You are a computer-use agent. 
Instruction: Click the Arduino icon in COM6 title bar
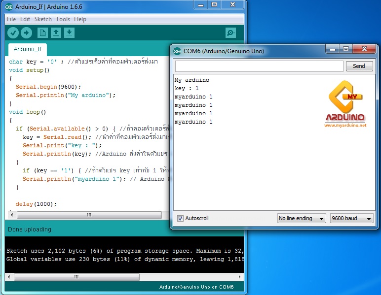coord(177,51)
